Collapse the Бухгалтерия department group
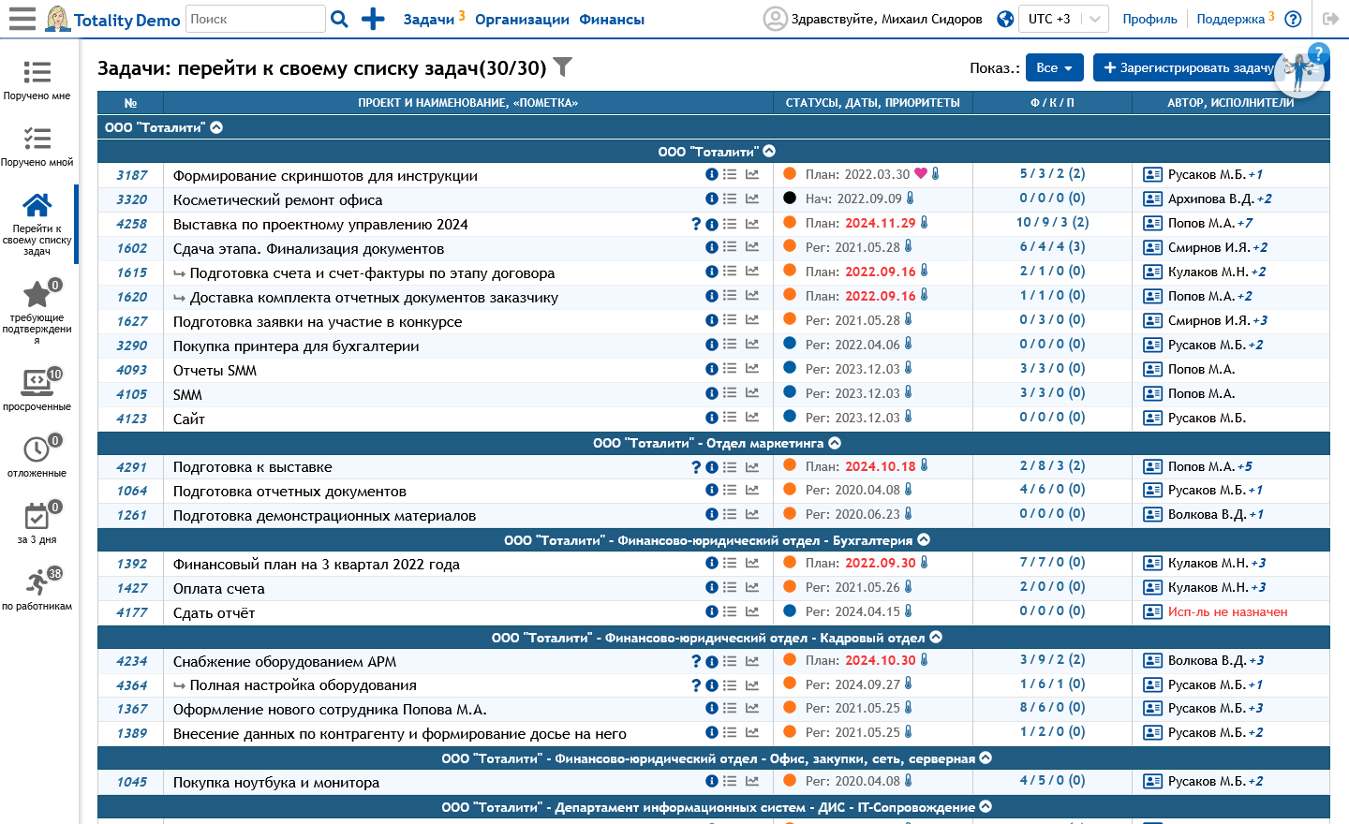This screenshot has width=1349, height=824. pos(924,540)
